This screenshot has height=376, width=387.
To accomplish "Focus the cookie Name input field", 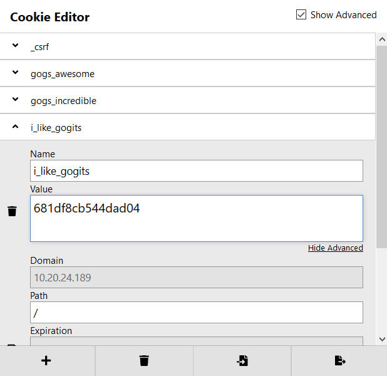I will point(197,170).
